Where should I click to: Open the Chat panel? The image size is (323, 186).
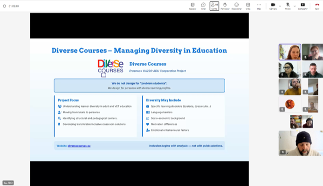point(203,6)
